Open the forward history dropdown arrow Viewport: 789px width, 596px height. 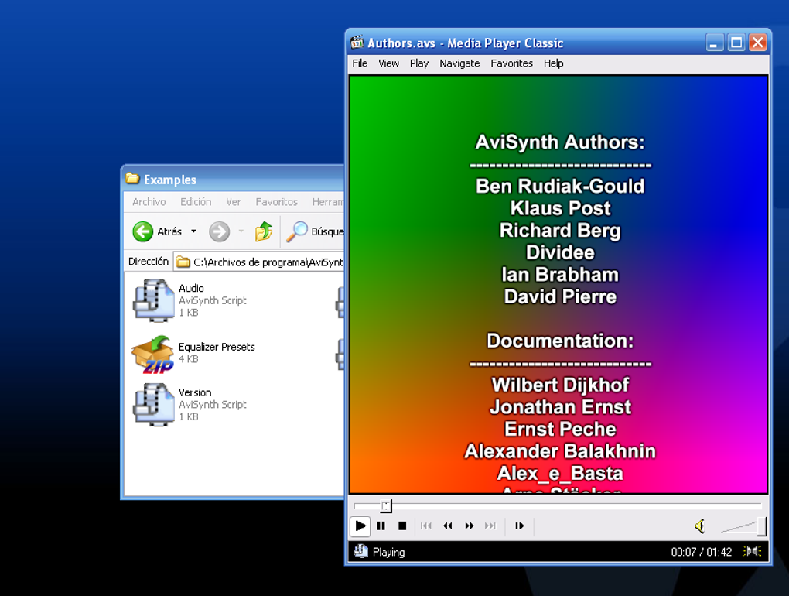pos(241,231)
